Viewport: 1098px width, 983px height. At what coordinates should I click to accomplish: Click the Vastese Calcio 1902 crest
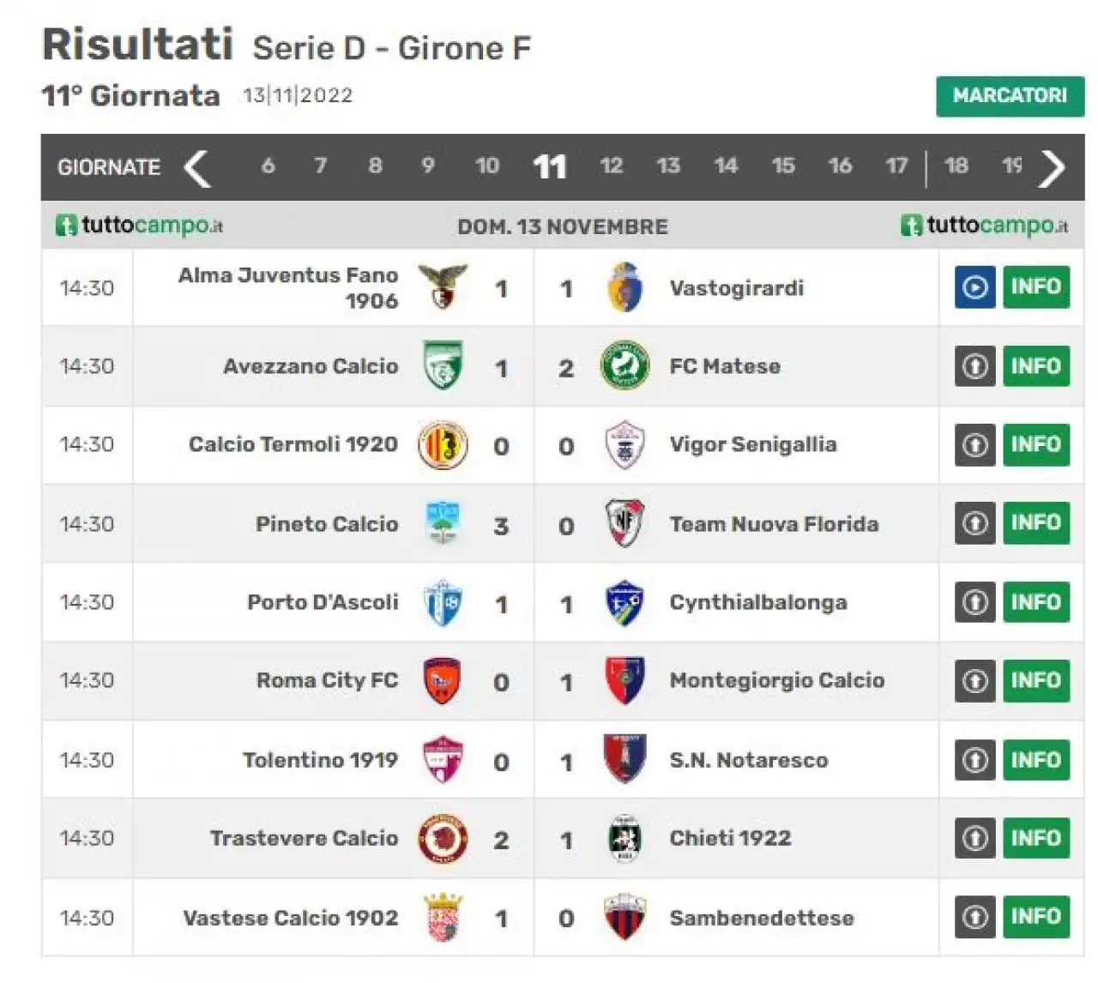point(443,917)
